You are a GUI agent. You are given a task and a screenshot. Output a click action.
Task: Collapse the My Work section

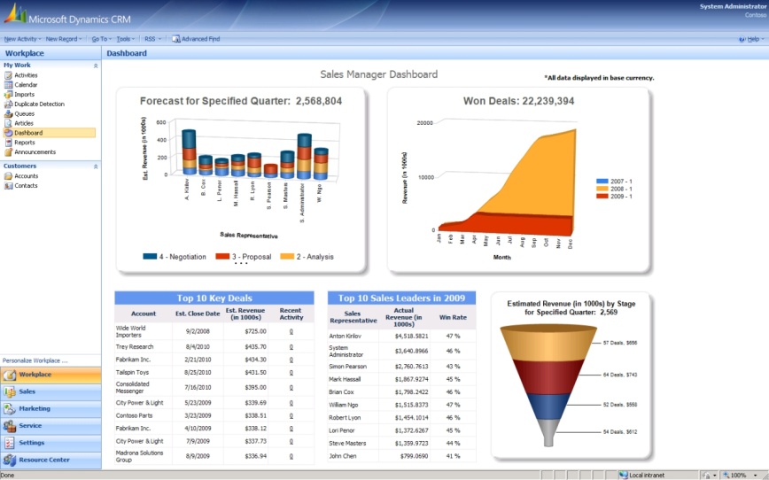(x=96, y=66)
